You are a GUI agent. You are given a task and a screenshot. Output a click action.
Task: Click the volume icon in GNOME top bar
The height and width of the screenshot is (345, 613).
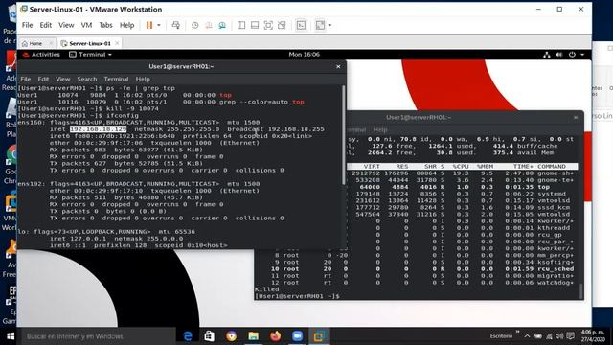click(x=559, y=55)
